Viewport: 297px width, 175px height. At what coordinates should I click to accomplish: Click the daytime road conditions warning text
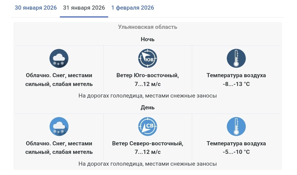click(148, 164)
